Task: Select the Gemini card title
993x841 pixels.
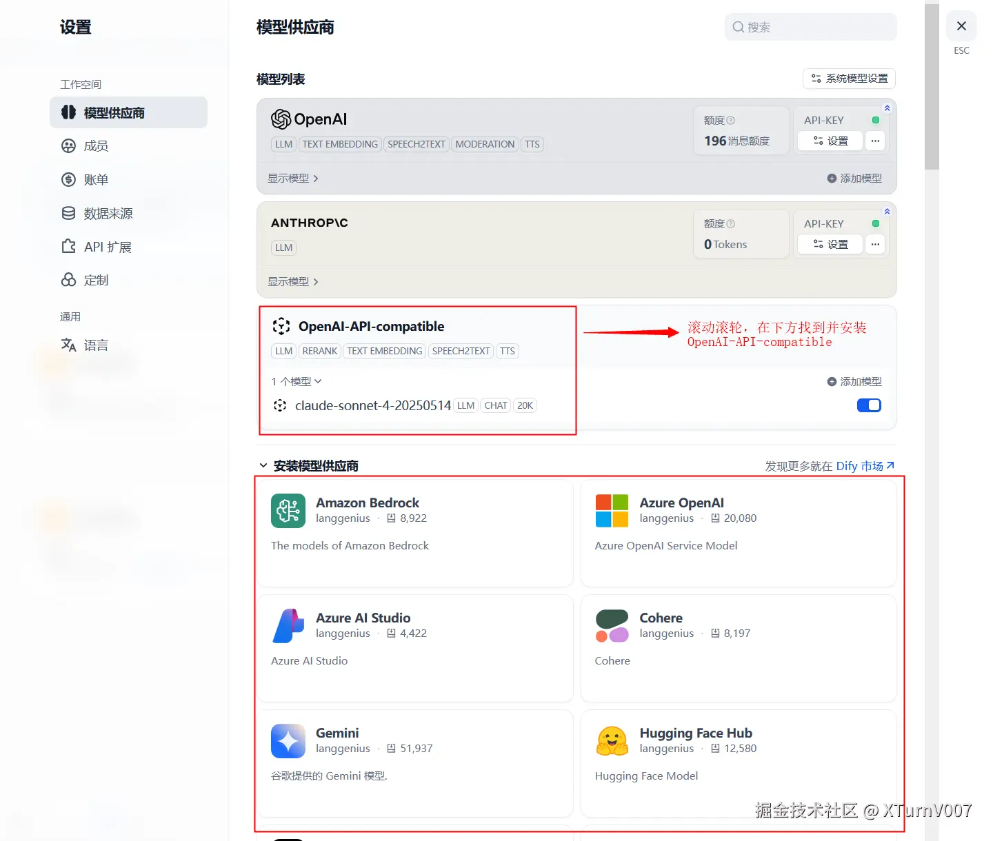Action: pos(337,733)
